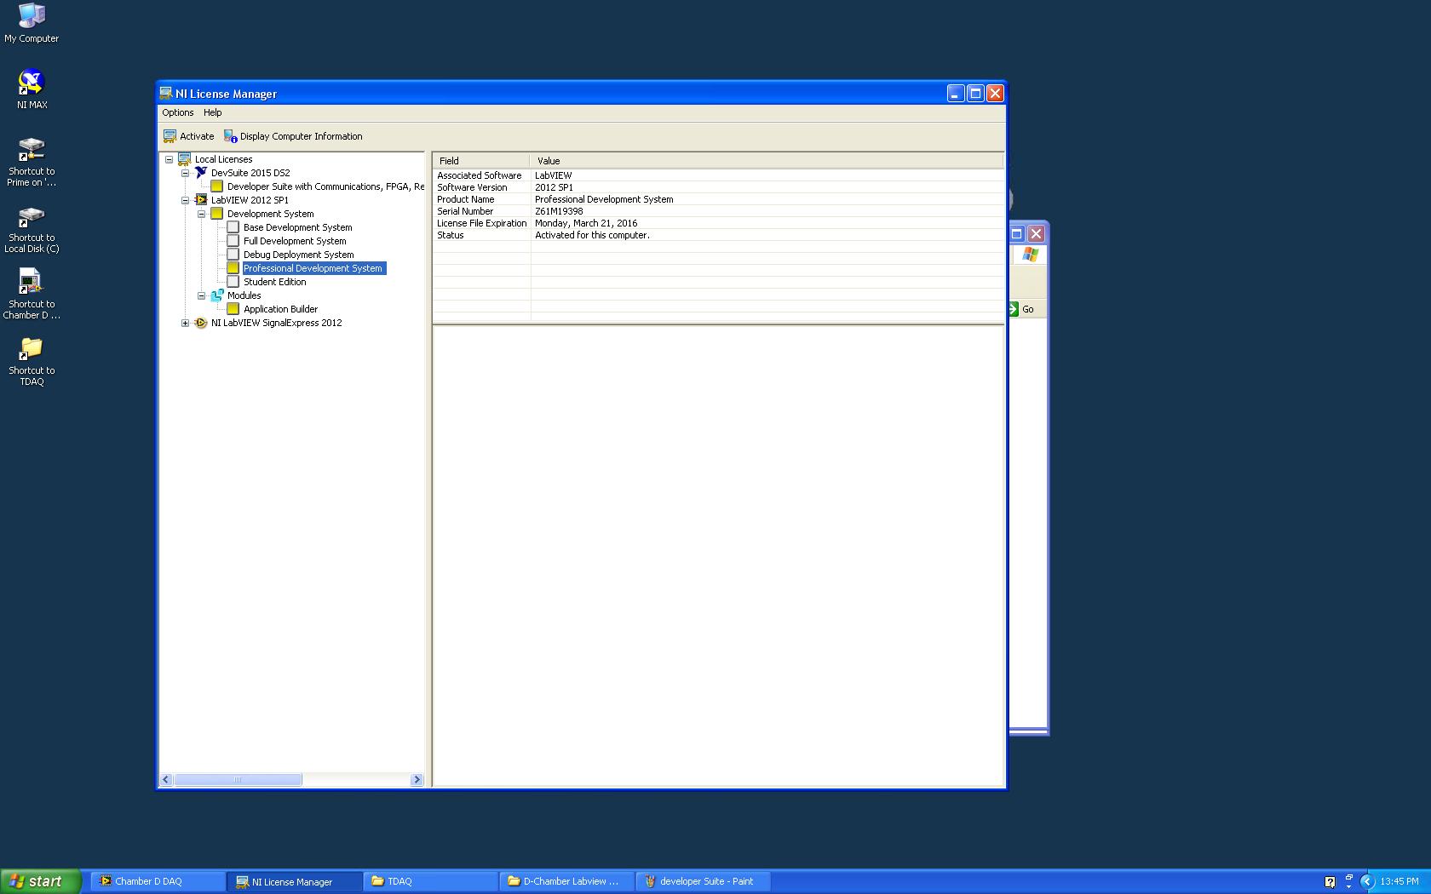1431x894 pixels.
Task: Open the Windows start menu
Action: [x=41, y=881]
